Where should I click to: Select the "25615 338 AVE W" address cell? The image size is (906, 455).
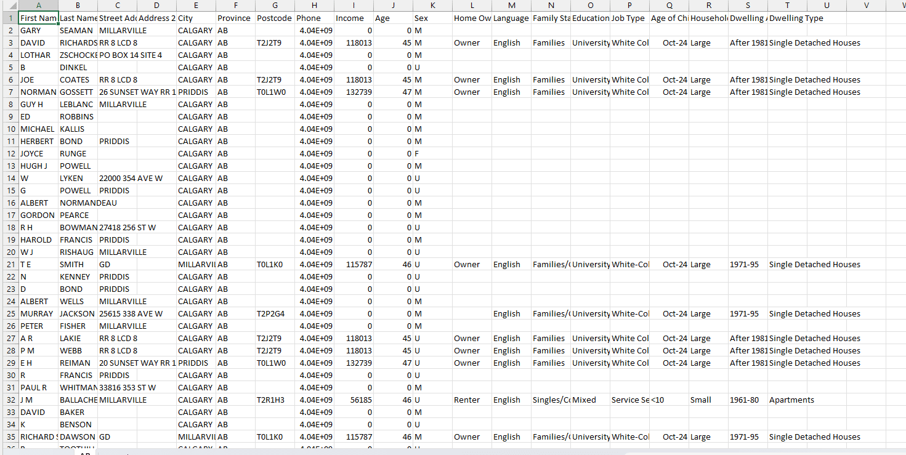[x=118, y=313]
